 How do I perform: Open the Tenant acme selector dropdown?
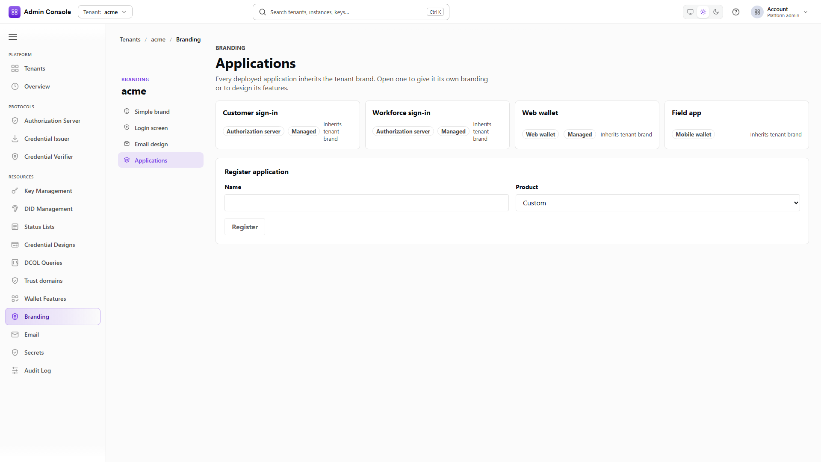[105, 12]
